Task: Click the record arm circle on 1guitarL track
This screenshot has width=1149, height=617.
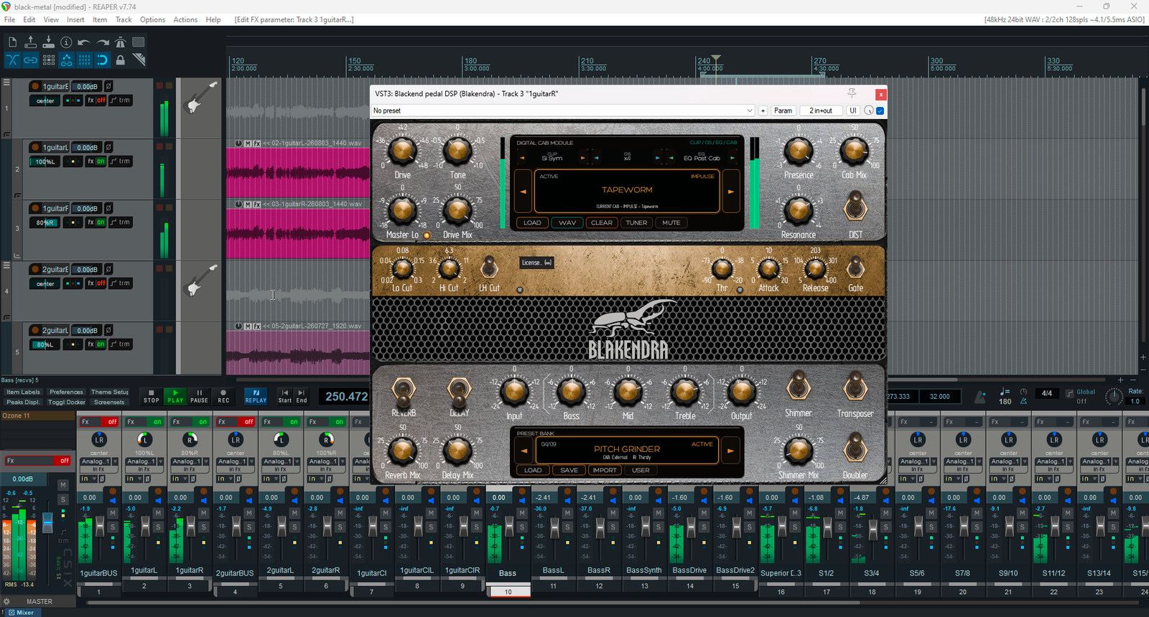Action: pos(34,147)
